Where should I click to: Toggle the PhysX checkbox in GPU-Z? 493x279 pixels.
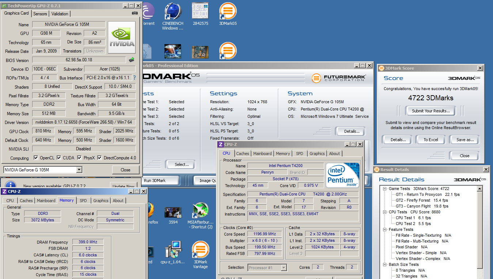pos(80,158)
